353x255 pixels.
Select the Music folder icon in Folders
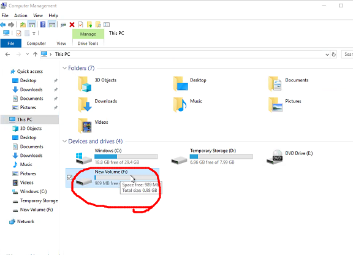click(180, 105)
